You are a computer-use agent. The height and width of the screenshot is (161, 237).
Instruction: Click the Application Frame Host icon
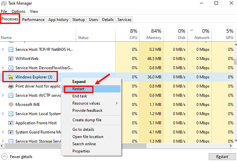point(11,123)
